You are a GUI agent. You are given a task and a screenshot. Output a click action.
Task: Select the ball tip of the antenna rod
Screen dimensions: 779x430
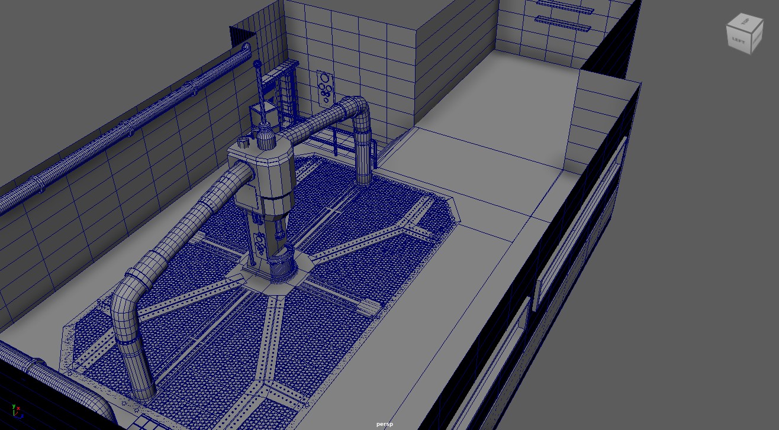tap(257, 63)
